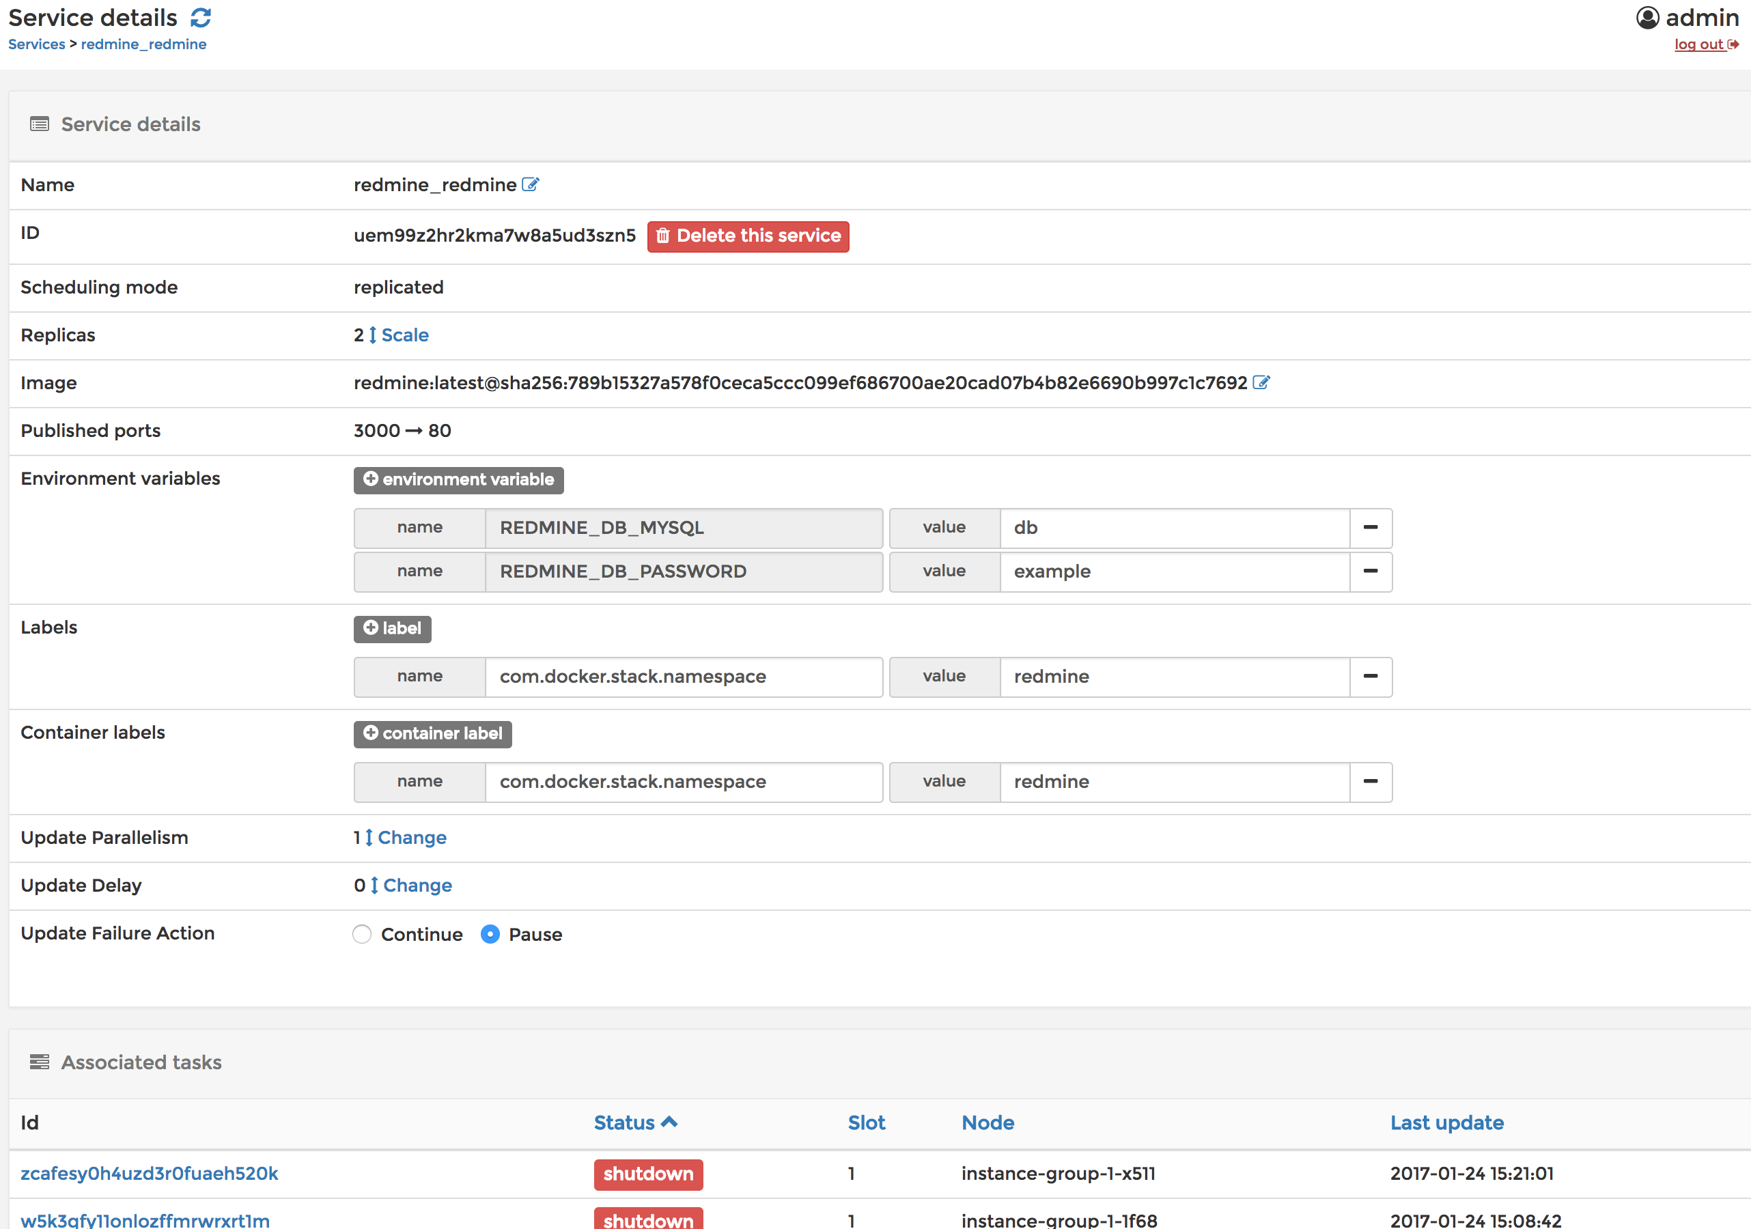The image size is (1751, 1229).
Task: Select the Pause failure action
Action: coord(490,934)
